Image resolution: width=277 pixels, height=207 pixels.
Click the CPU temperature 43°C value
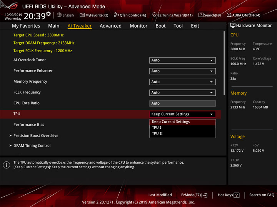[x=256, y=49]
